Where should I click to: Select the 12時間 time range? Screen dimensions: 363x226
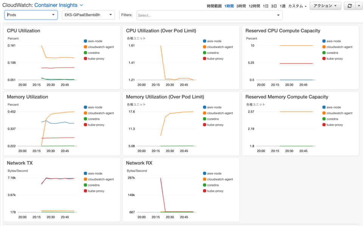(254, 6)
